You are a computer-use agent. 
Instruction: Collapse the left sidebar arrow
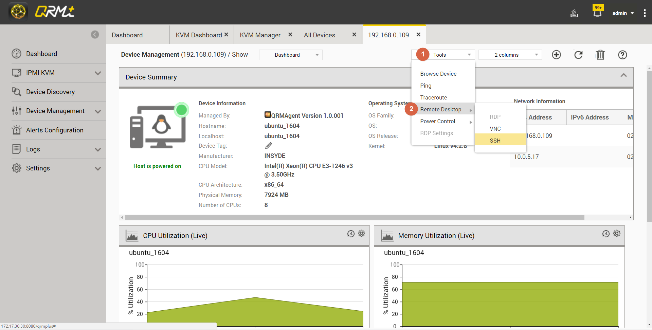point(95,34)
